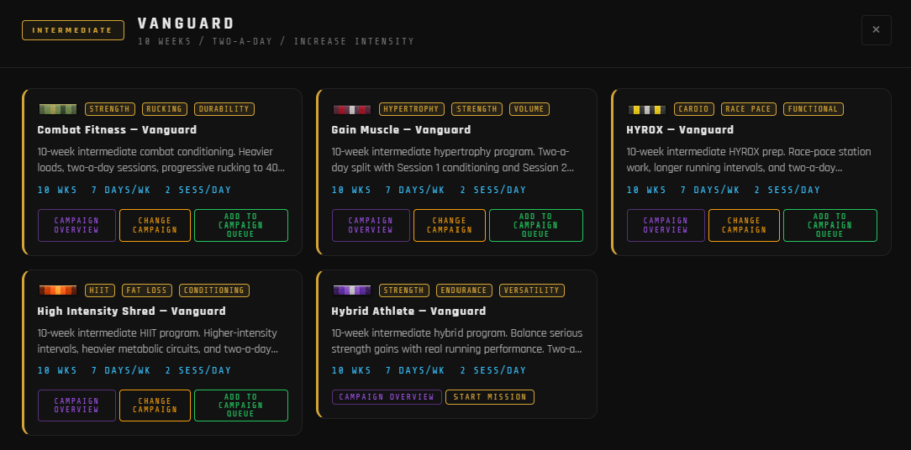
Task: Open Campaign Overview for High Intensity Shred
Action: [x=76, y=406]
